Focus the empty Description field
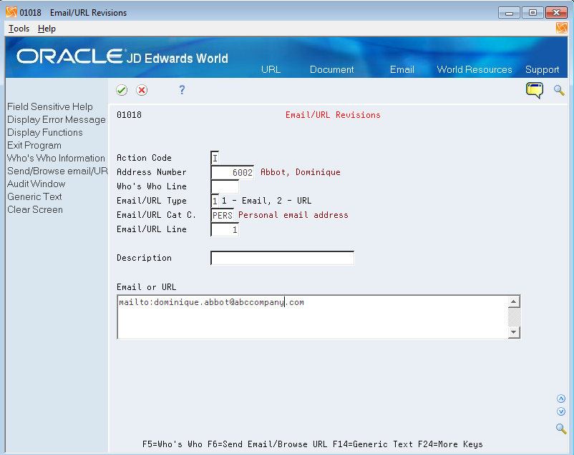Image resolution: width=574 pixels, height=455 pixels. click(x=282, y=258)
